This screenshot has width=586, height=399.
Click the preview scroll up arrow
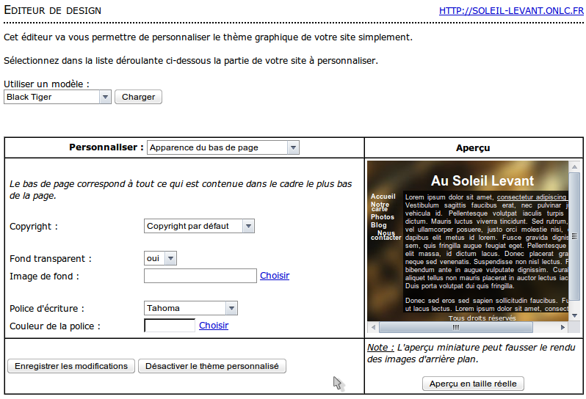(574, 166)
